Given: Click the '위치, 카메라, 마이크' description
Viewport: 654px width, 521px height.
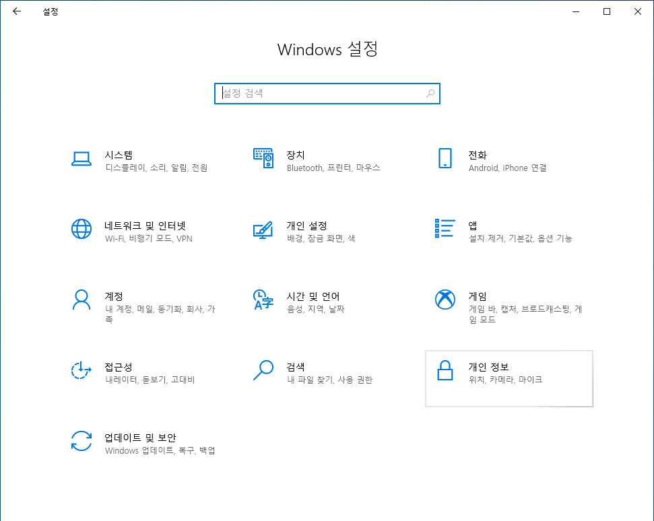Looking at the screenshot, I should click(506, 380).
